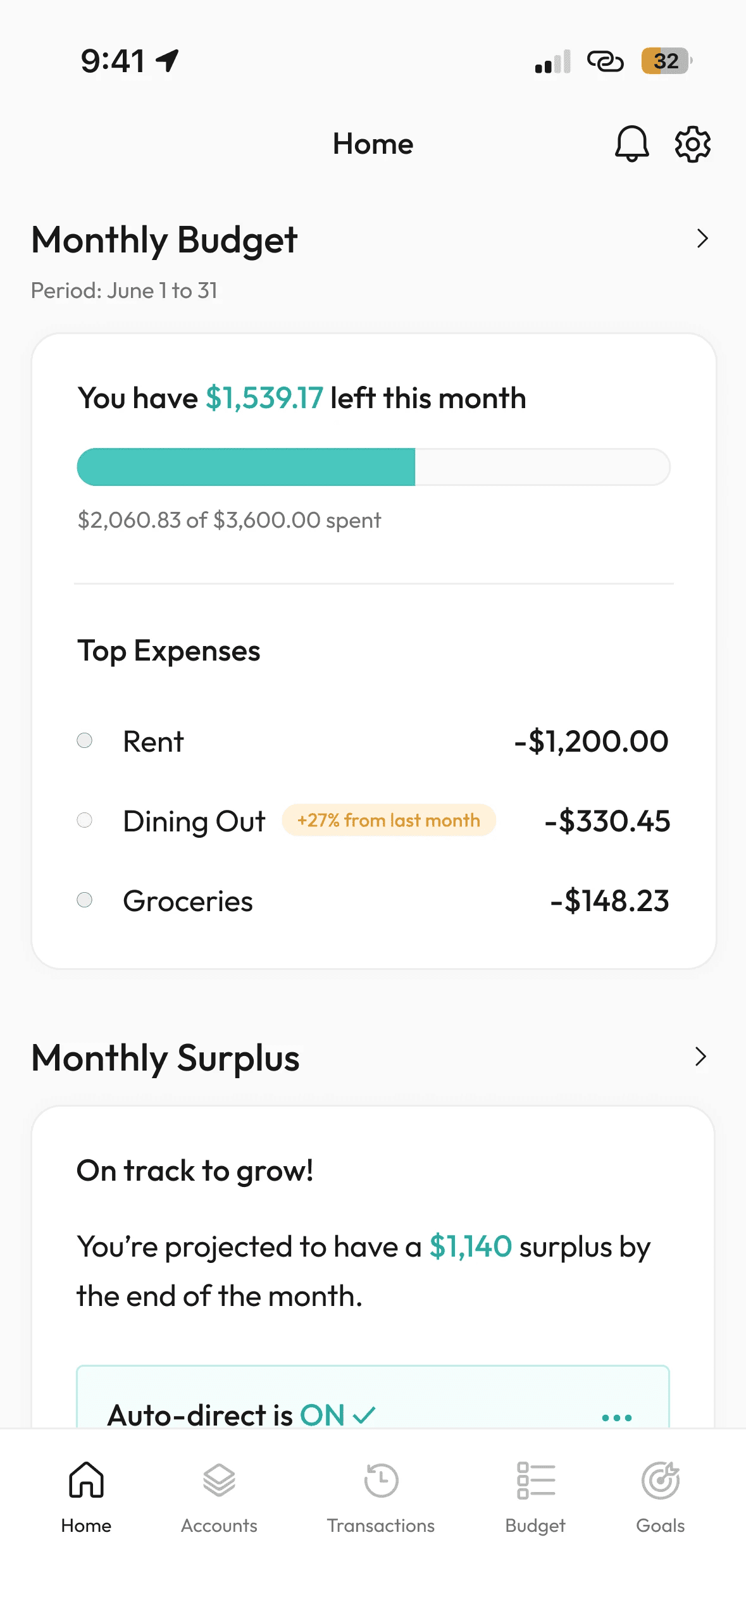Select the Groceries radio dot
The image size is (746, 1604).
(84, 900)
